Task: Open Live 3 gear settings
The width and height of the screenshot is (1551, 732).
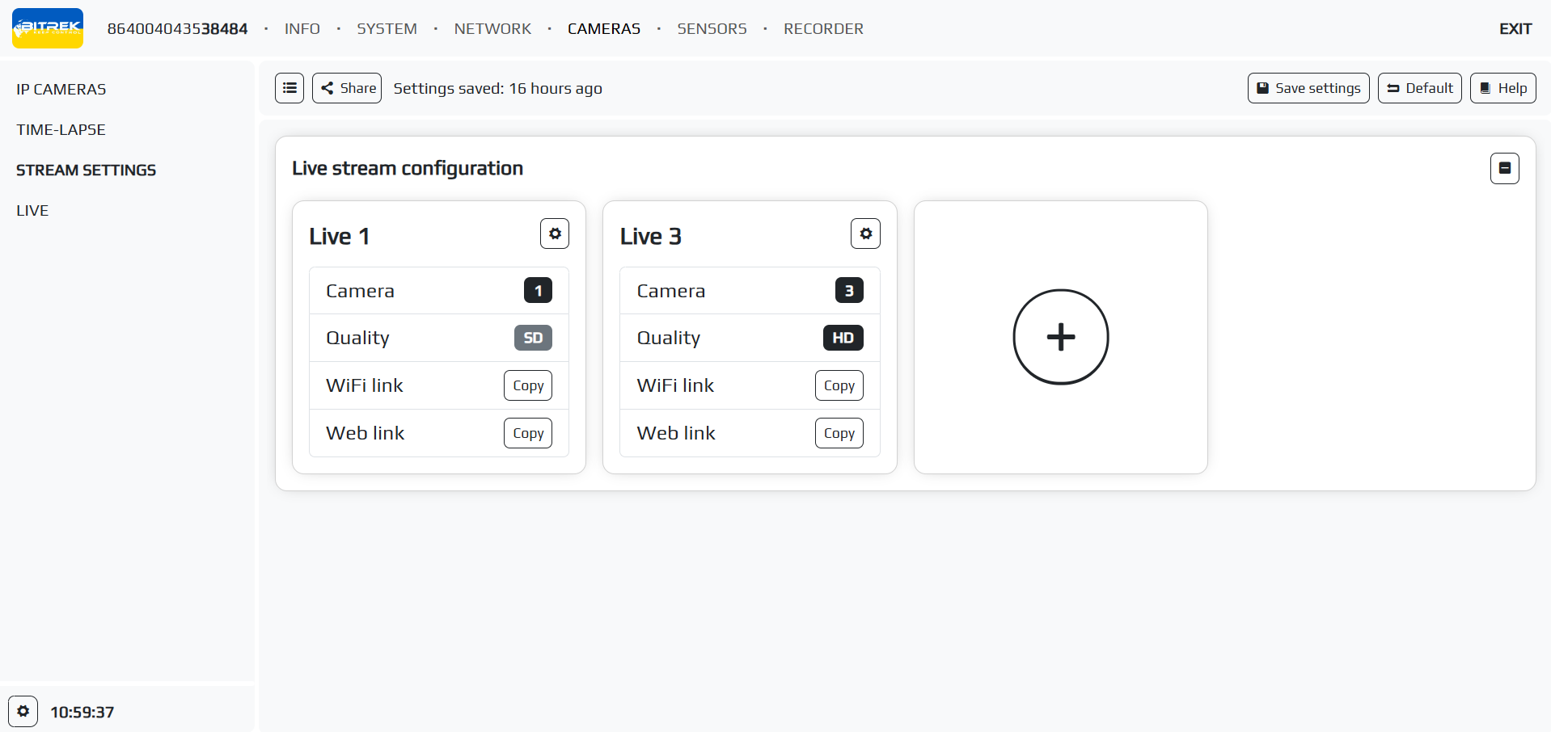Action: tap(865, 233)
